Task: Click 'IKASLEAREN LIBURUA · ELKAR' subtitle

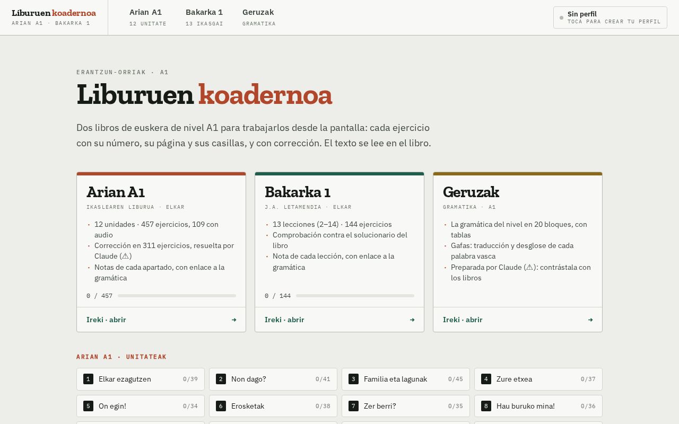Action: coord(136,207)
